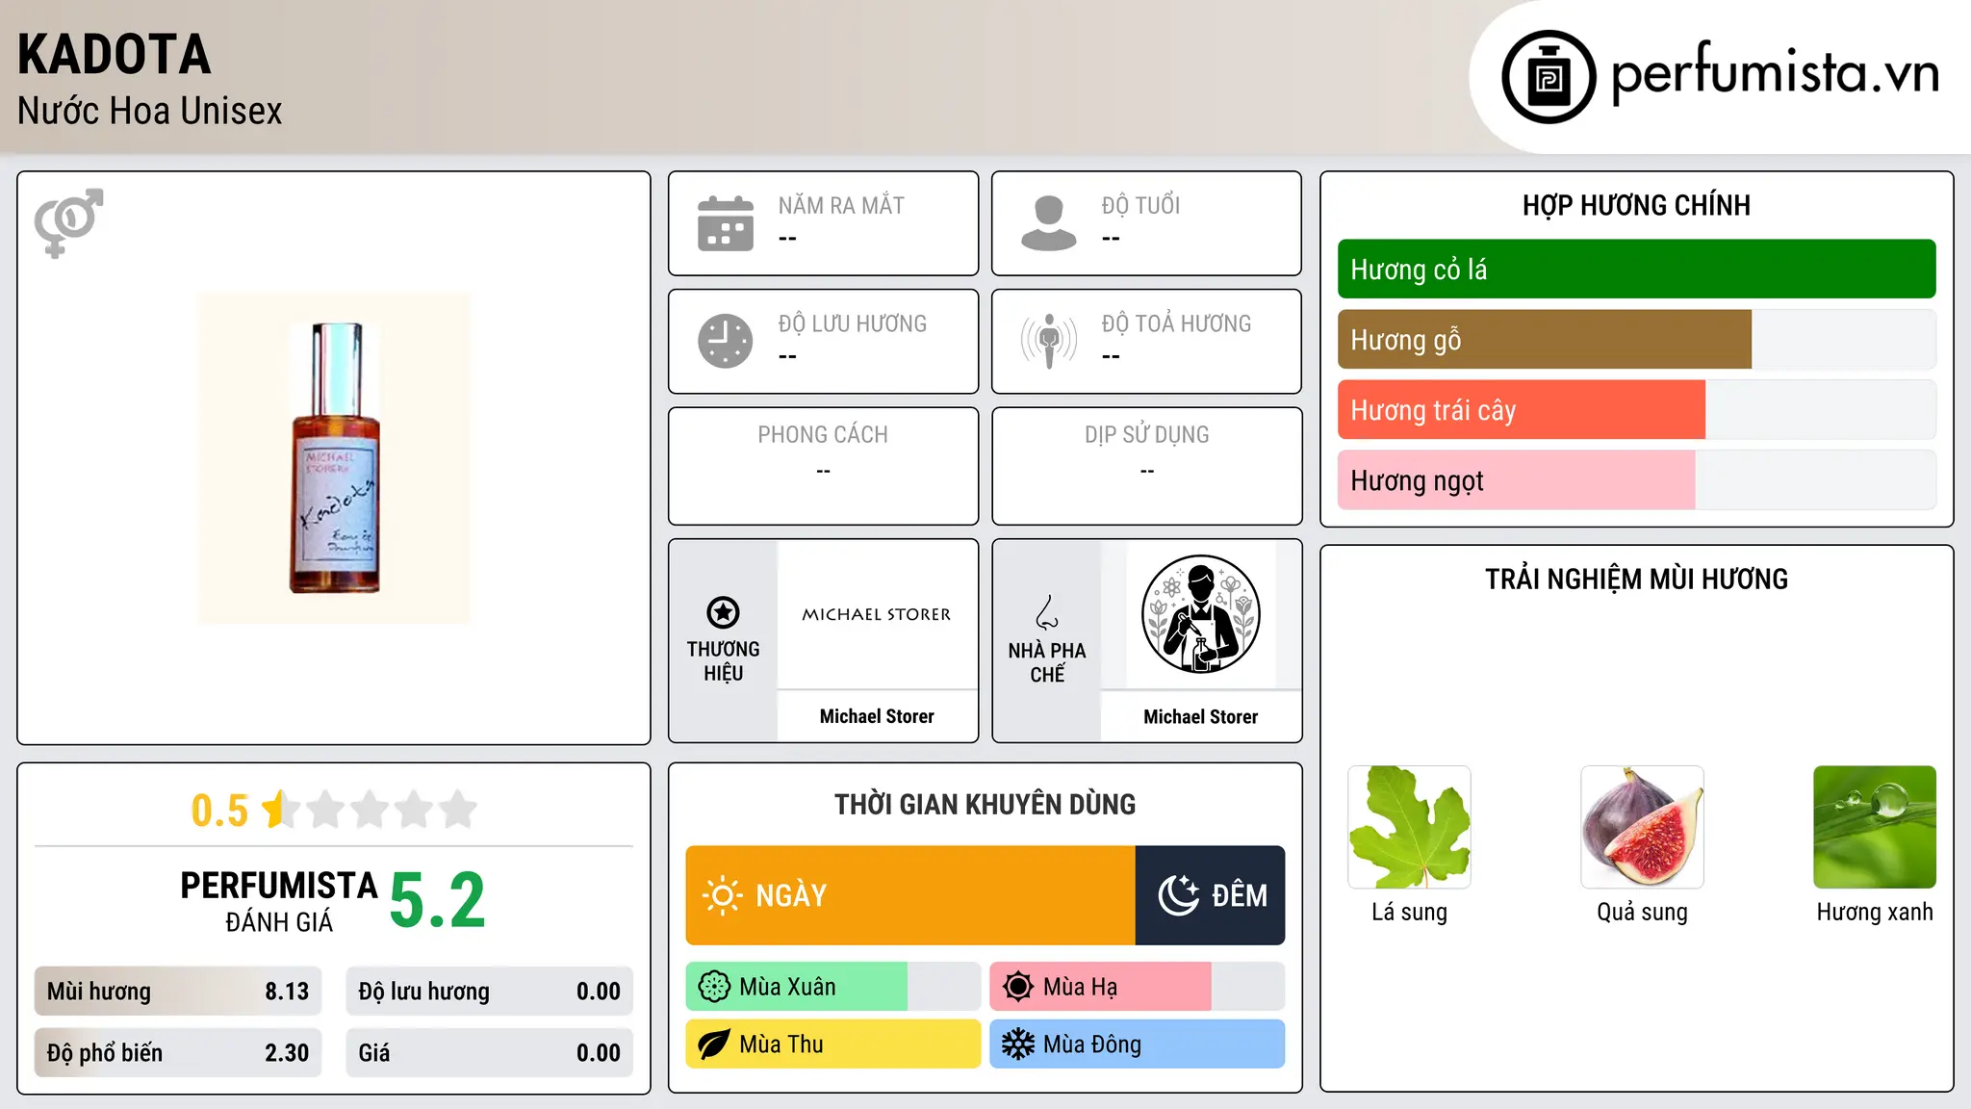Image resolution: width=1971 pixels, height=1109 pixels.
Task: Click the sillage icon beside Độ toả hương
Action: [1049, 341]
